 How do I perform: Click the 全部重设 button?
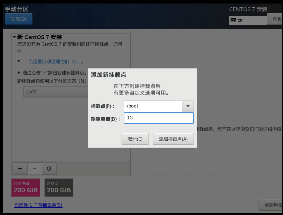271,205
